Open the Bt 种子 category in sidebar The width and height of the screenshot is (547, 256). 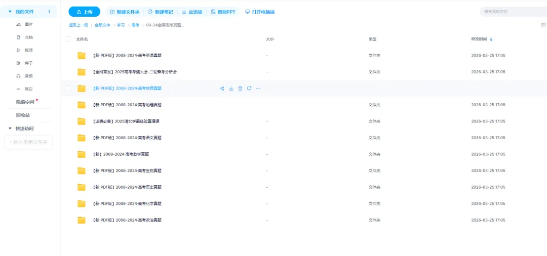(x=24, y=63)
